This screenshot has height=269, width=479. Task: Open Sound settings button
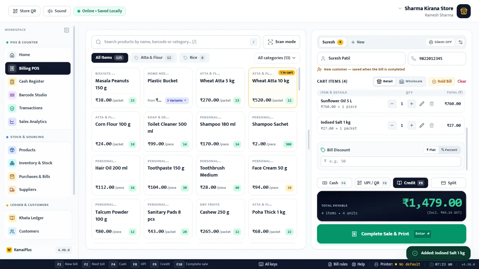[57, 11]
